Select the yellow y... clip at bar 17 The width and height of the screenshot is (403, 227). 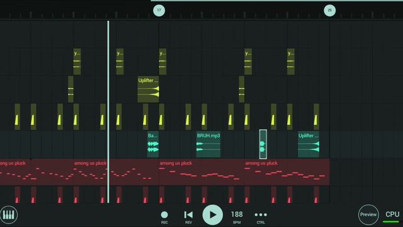(162, 62)
